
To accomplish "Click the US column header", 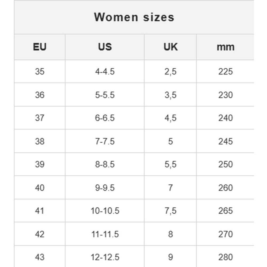I will tap(105, 47).
